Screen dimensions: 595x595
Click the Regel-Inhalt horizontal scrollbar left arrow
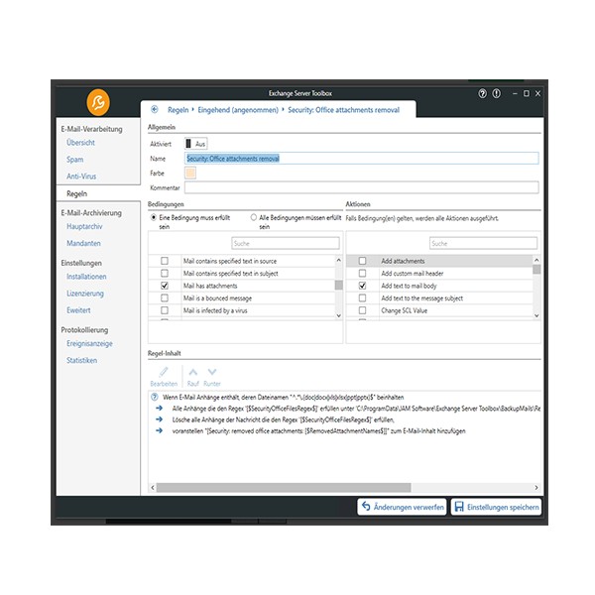pos(153,488)
